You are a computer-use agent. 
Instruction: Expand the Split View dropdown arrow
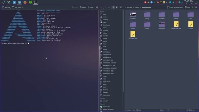point(22,7)
